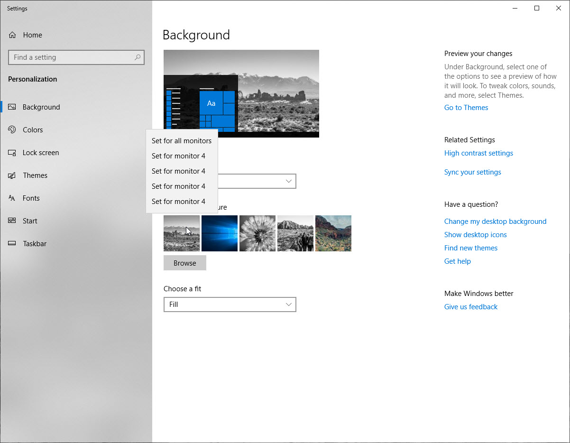Choose Set for all monitors
The width and height of the screenshot is (570, 443).
click(182, 141)
